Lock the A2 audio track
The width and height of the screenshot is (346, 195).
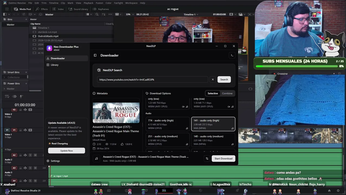pyautogui.click(x=20, y=155)
